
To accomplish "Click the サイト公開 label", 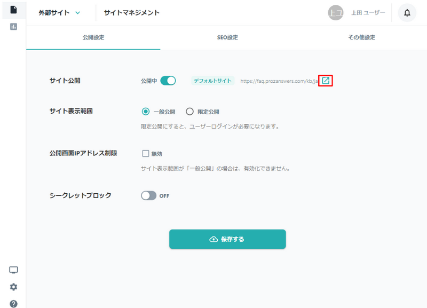I will pos(65,81).
